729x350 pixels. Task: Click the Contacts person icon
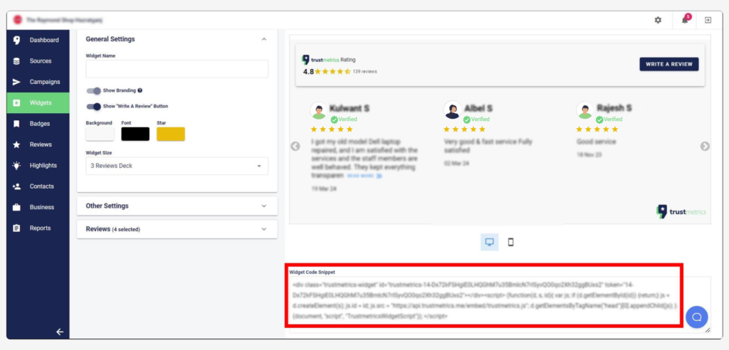point(17,186)
